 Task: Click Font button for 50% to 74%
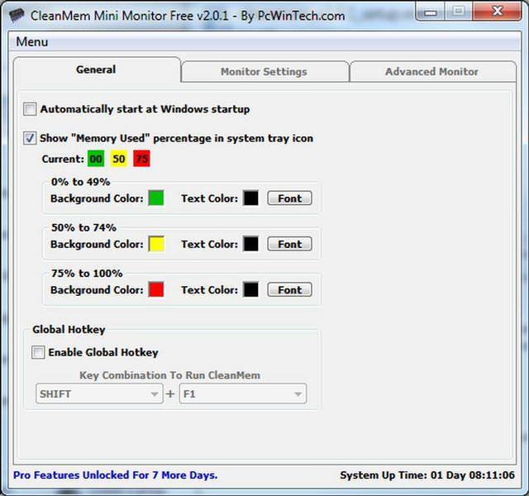point(290,245)
